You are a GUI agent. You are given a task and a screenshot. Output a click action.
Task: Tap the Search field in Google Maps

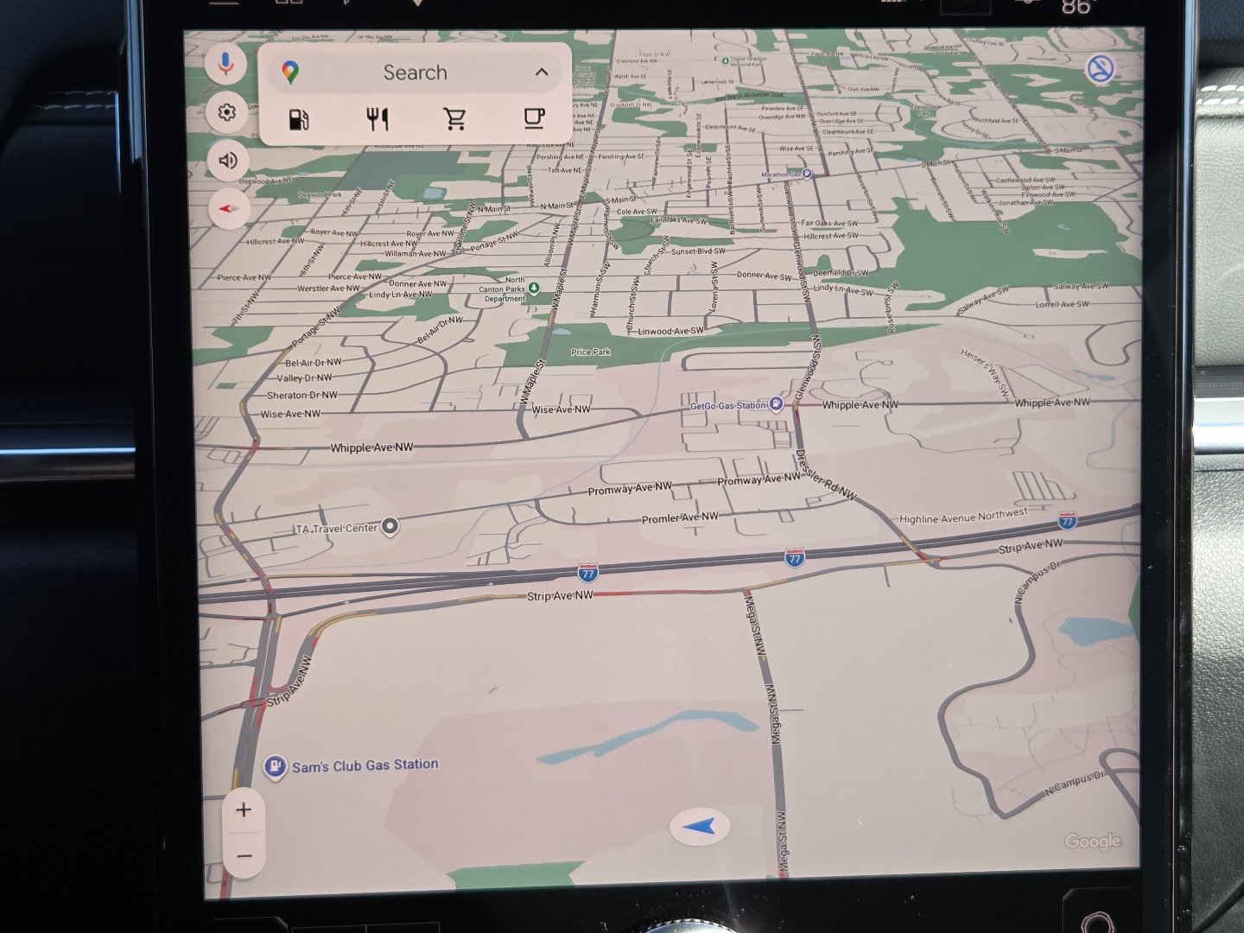coord(415,73)
